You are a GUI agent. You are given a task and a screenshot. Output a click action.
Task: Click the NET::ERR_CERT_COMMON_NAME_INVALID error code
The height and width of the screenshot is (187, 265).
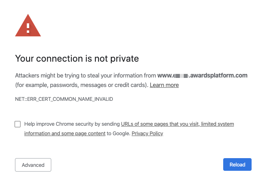64,99
